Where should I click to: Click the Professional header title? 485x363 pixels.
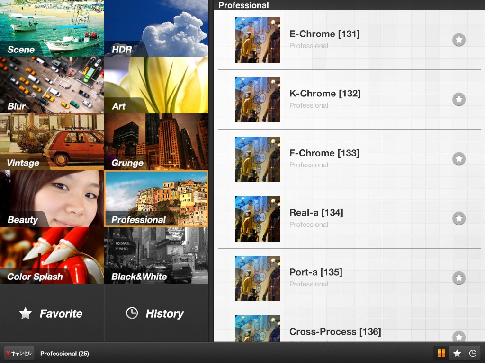pyautogui.click(x=243, y=5)
